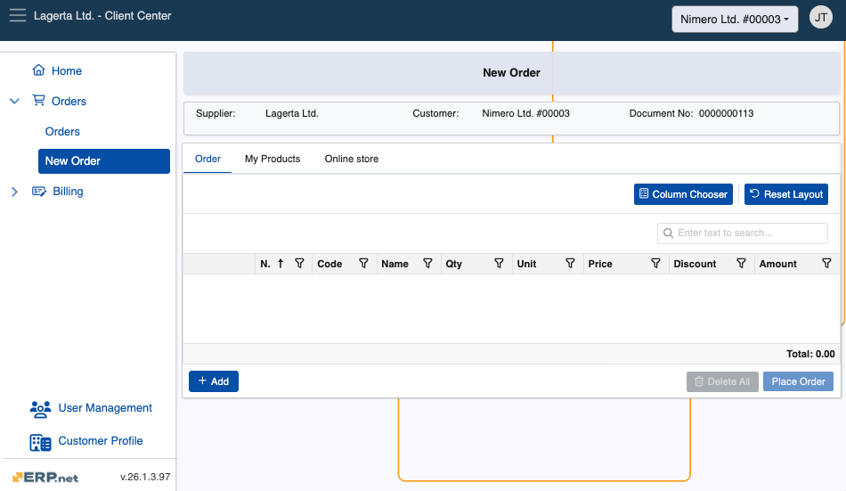This screenshot has height=491, width=846.
Task: Click the Customer Profile building icon
Action: (x=40, y=442)
